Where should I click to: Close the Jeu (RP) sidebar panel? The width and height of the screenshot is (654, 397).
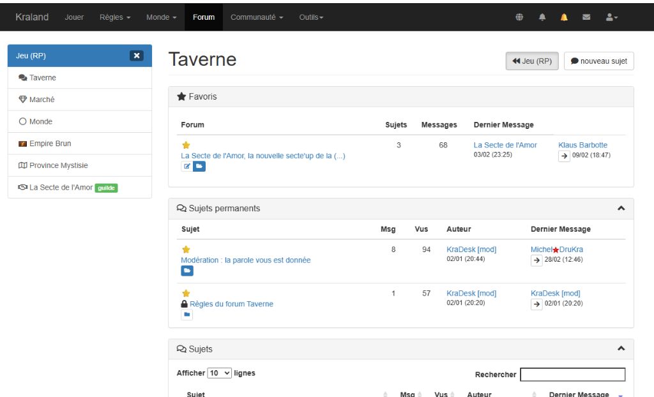click(x=136, y=56)
